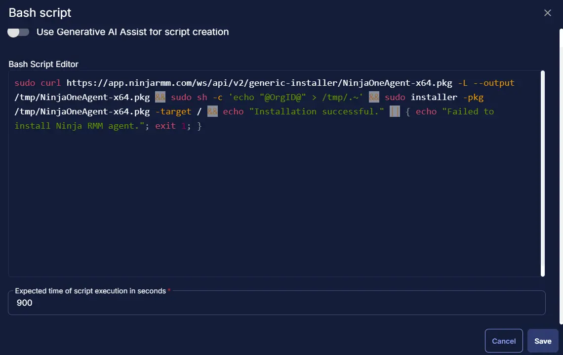Click the "Installation successful." string
This screenshot has width=563, height=355.
point(317,111)
